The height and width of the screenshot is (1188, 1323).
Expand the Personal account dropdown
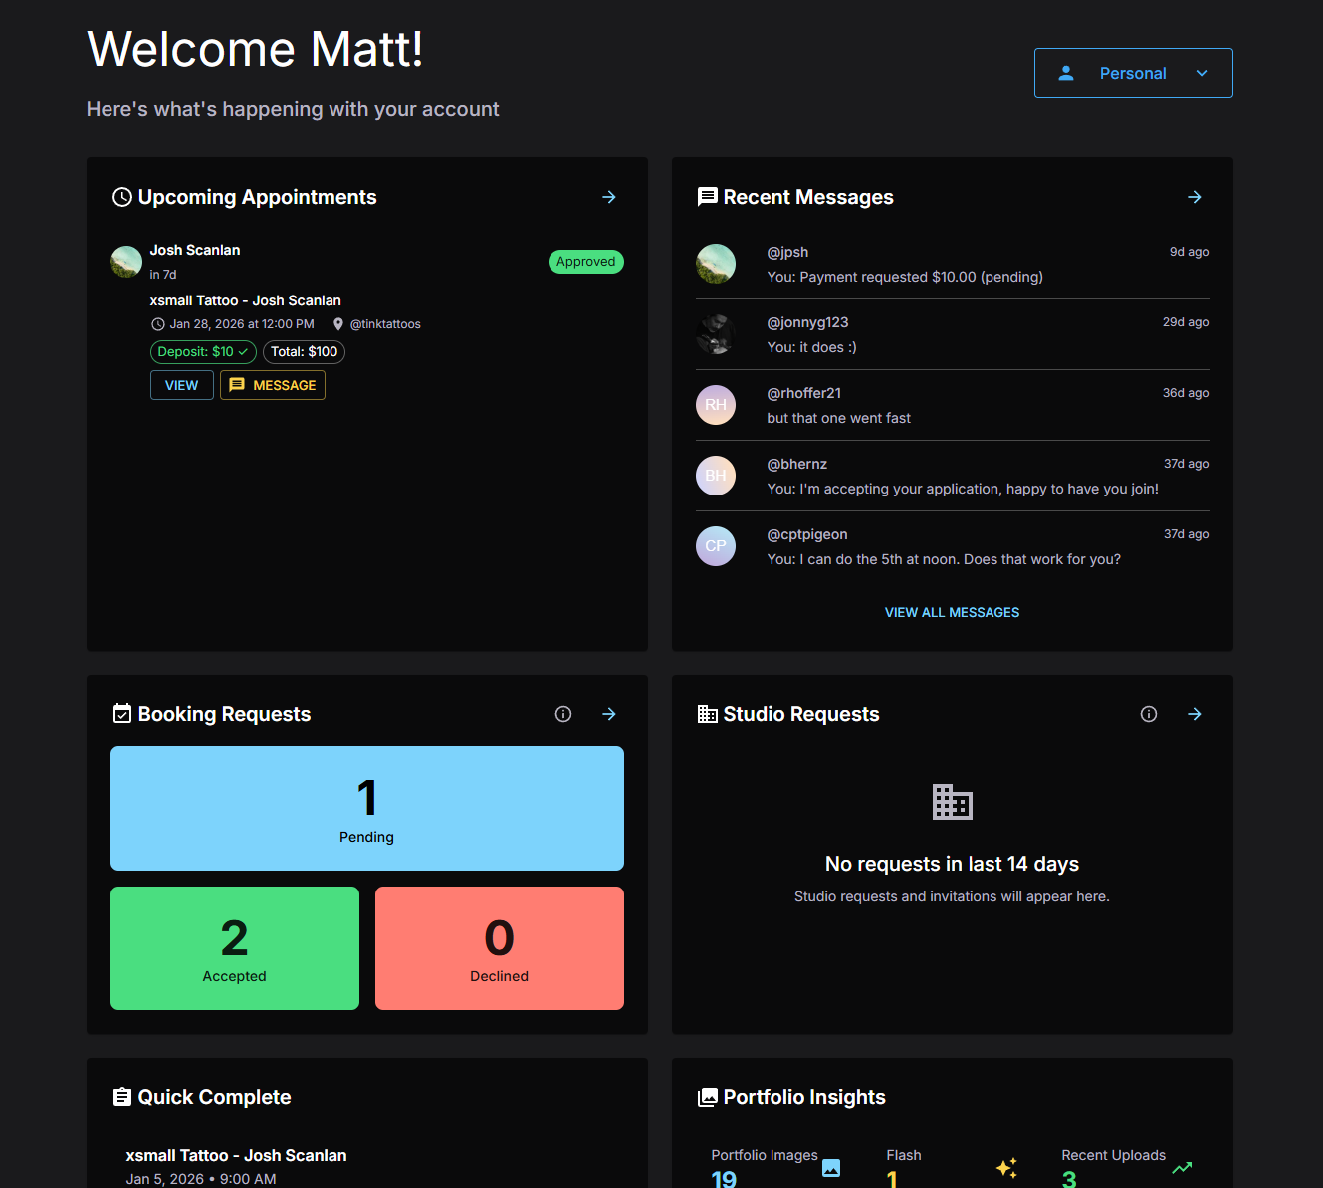tap(1133, 73)
